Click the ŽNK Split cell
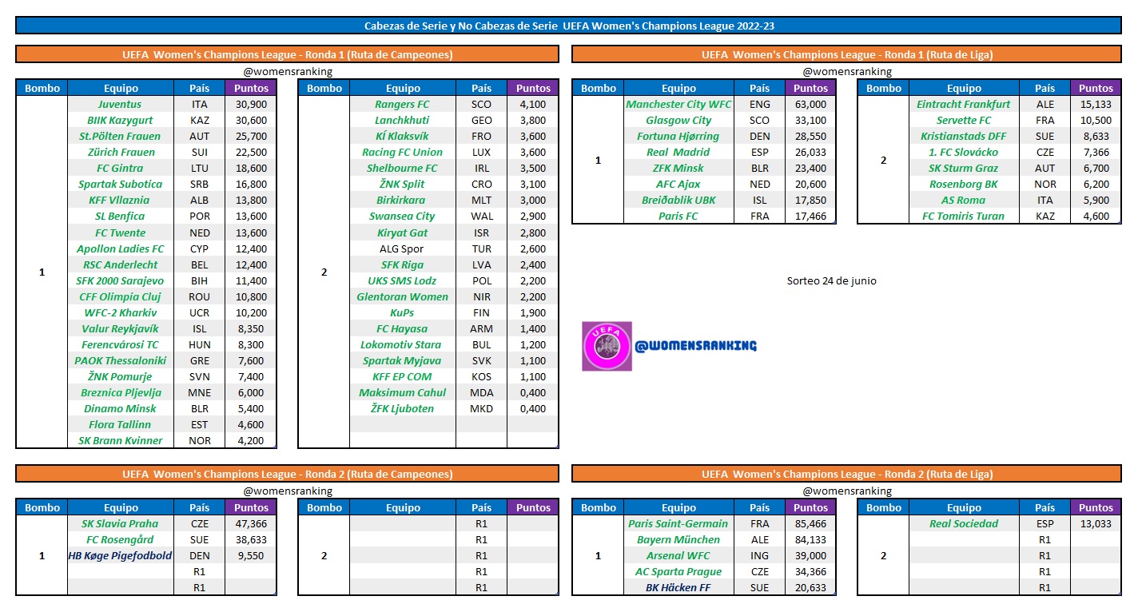Screen dimensions: 1138x612 point(403,184)
